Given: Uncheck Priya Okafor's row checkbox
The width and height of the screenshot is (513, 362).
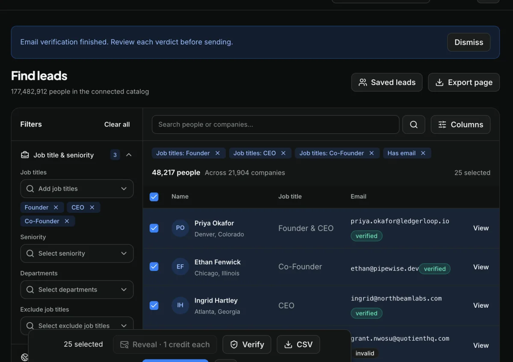Looking at the screenshot, I should (x=154, y=228).
